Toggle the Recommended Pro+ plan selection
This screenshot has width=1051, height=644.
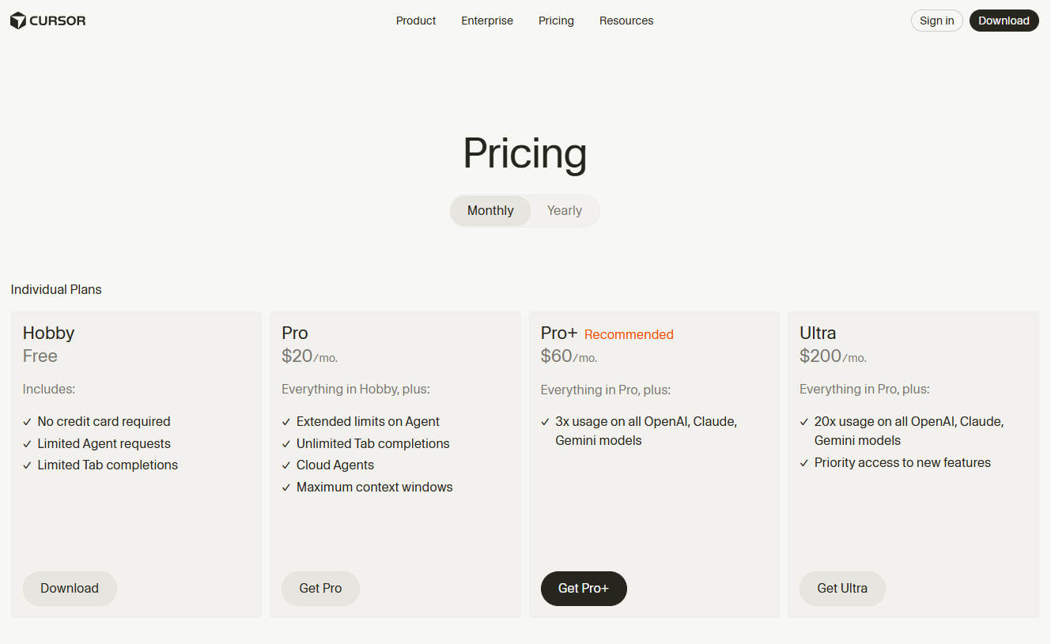click(x=629, y=334)
